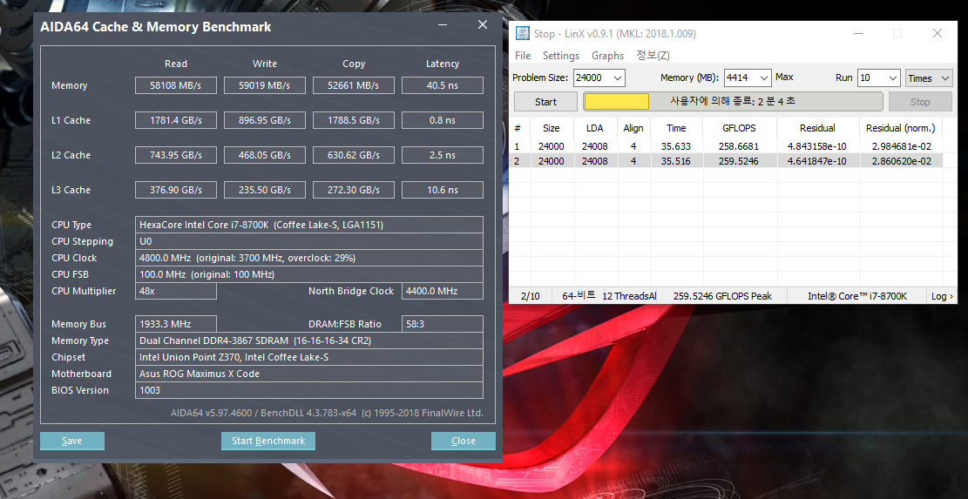Minimize the LinX window
Viewport: 968px width, 499px height.
(858, 33)
